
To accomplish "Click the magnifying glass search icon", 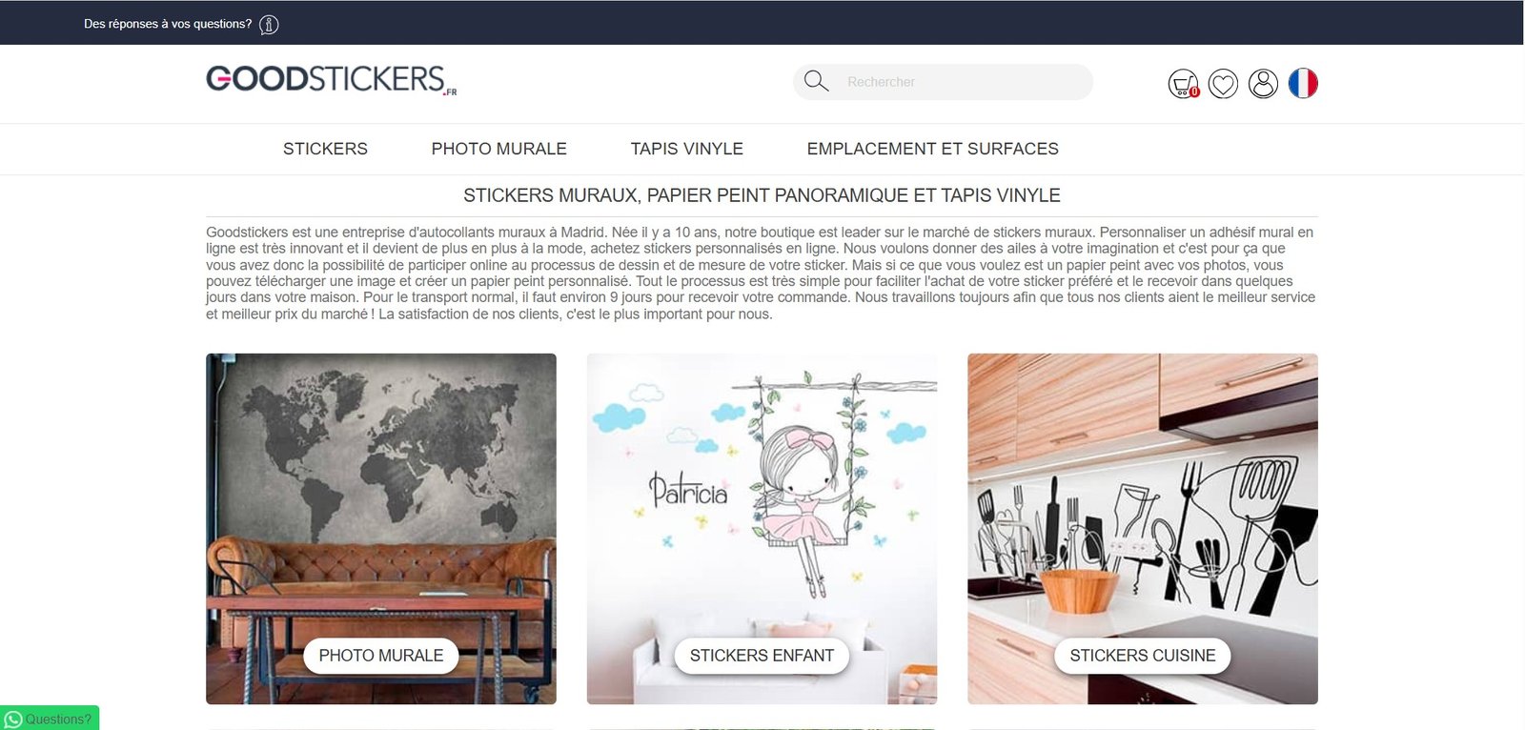I will [816, 82].
